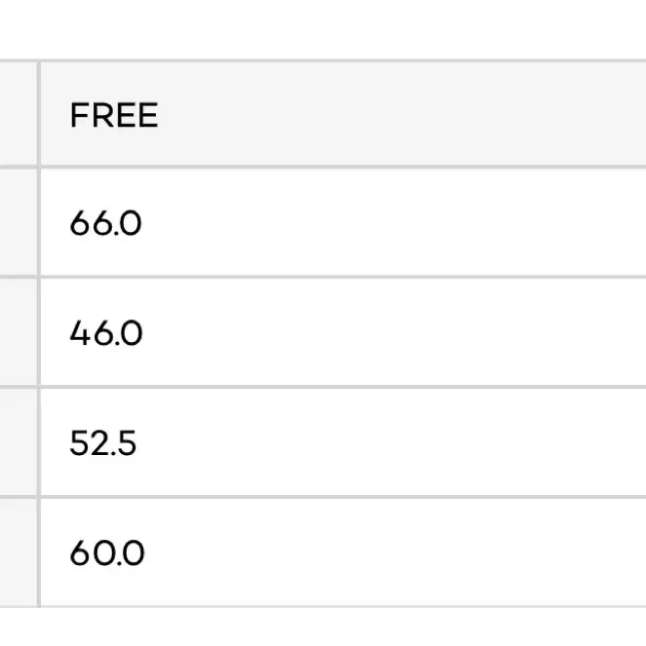Click empty space in the 66.0 row
The height and width of the screenshot is (646, 646).
pyautogui.click(x=392, y=222)
